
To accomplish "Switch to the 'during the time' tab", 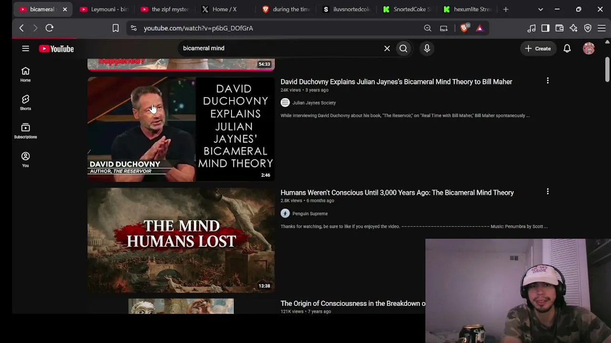I will pyautogui.click(x=286, y=9).
